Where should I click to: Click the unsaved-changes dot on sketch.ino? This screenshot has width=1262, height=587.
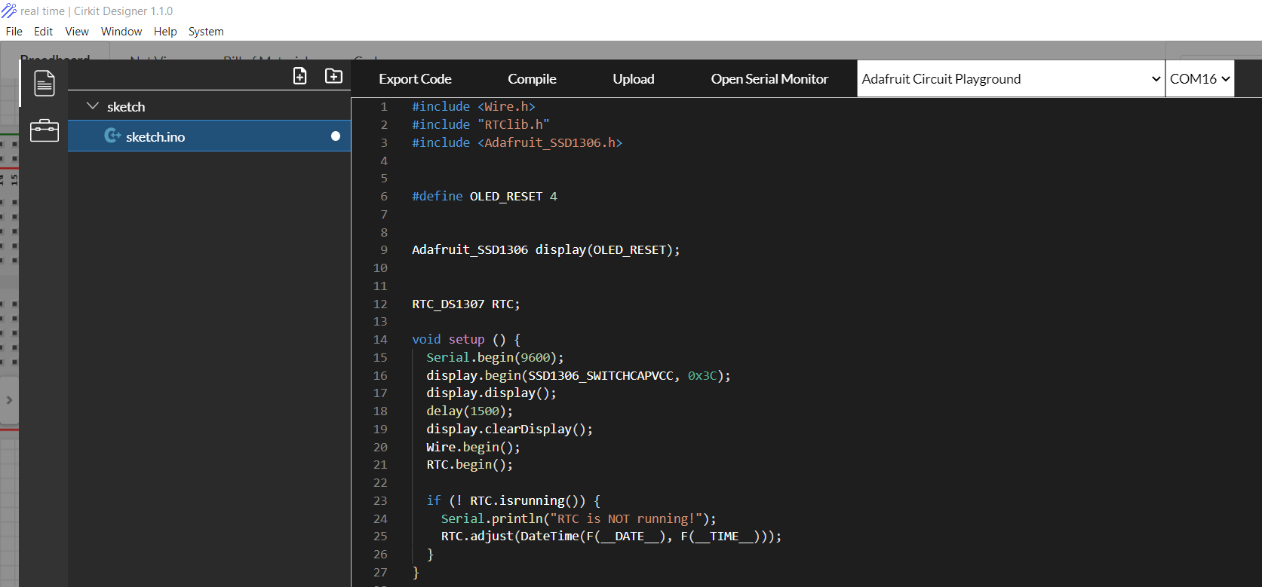click(x=336, y=136)
